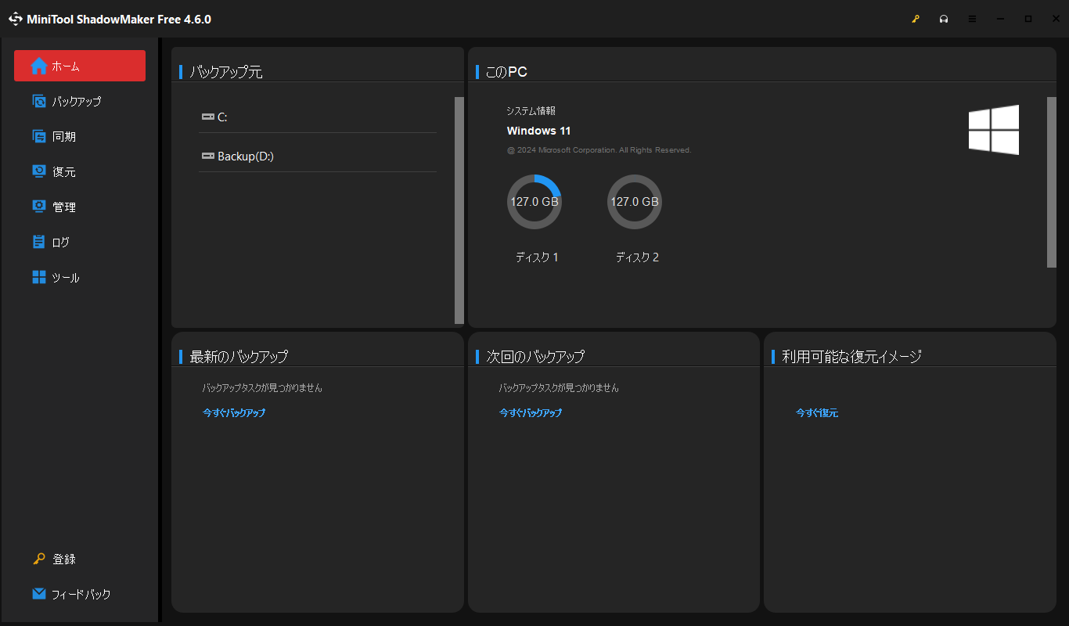Click the backup icon beside バックアップ
The image size is (1069, 626).
39,101
